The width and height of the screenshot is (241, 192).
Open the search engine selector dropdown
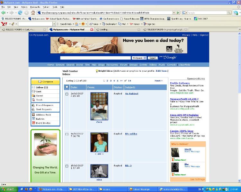[184, 13]
